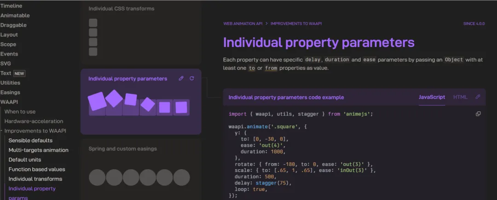497x200 pixels.
Task: Open the Multi-targets animation page
Action: pos(38,150)
